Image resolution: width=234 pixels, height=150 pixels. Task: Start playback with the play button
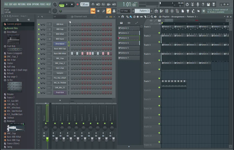[67, 4]
